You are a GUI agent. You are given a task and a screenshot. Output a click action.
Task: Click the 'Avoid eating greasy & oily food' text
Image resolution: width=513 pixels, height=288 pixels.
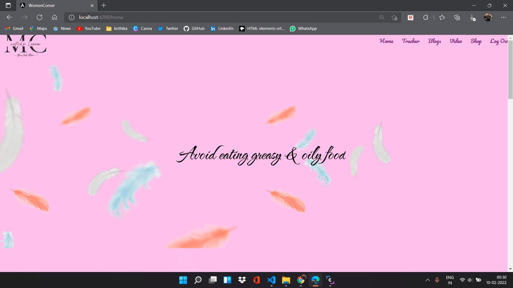[x=261, y=155]
